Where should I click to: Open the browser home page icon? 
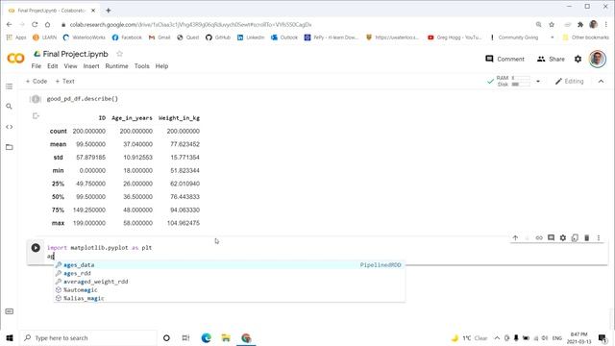point(47,24)
